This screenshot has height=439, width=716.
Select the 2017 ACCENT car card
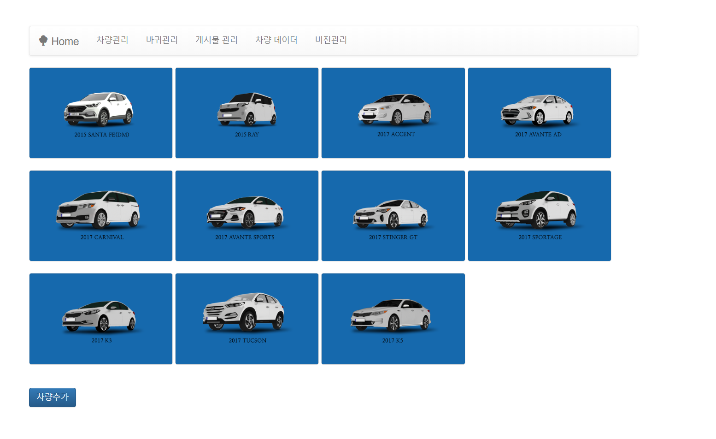click(x=393, y=113)
